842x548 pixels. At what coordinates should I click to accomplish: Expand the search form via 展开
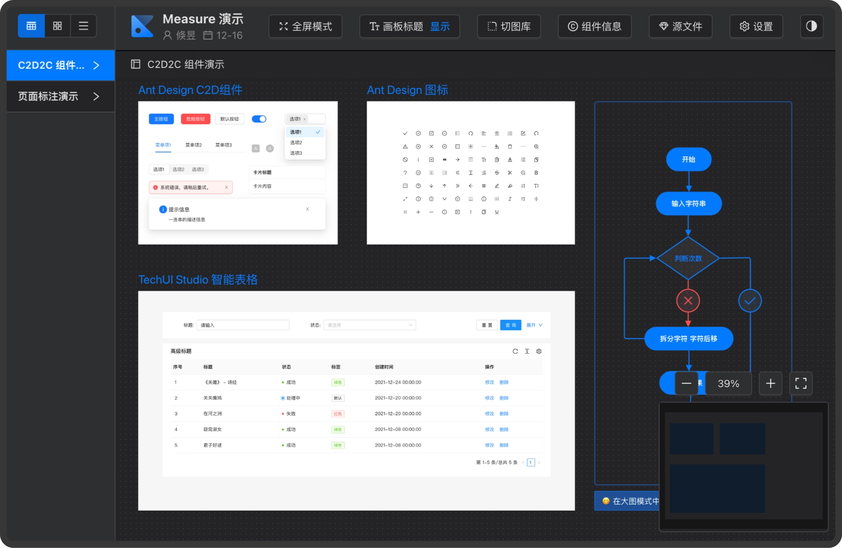(x=534, y=325)
